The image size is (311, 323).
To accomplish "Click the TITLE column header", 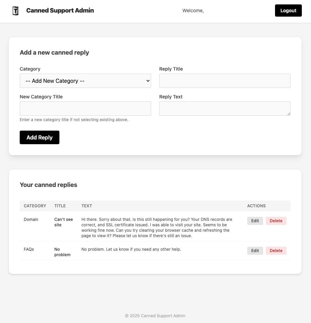I will pos(60,206).
